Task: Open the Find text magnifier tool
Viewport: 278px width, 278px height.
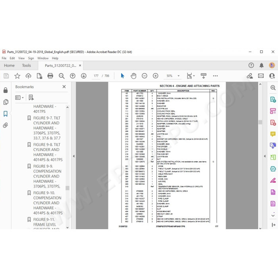Action: click(x=62, y=76)
